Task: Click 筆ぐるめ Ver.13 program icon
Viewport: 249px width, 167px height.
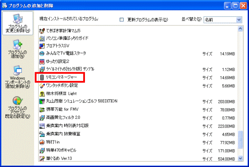Action: tap(42, 158)
